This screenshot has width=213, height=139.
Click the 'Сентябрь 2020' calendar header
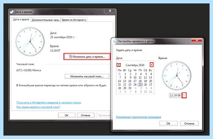click(x=135, y=65)
